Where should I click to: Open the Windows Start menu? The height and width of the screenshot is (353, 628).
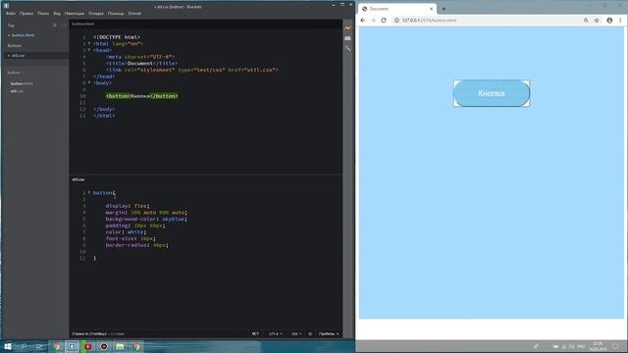point(8,346)
